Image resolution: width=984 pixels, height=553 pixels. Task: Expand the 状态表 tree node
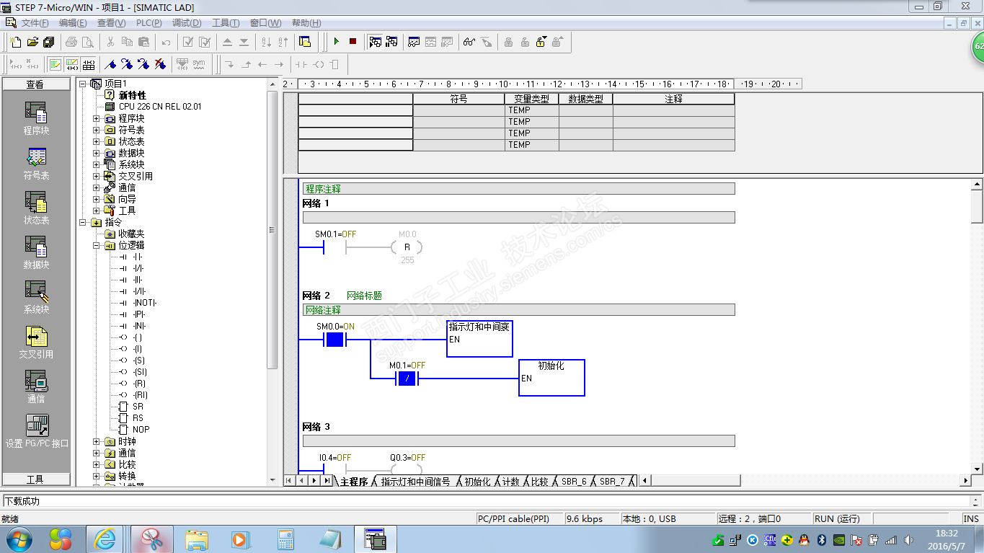[x=97, y=141]
